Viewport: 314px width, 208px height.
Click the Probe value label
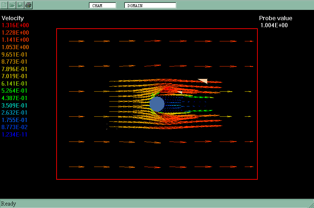(x=275, y=18)
